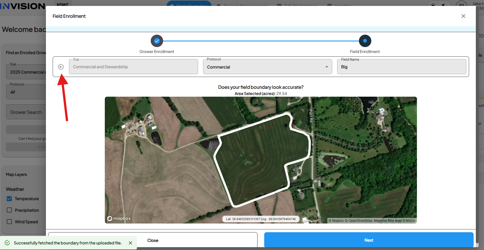Click the blue Next button

tap(369, 240)
